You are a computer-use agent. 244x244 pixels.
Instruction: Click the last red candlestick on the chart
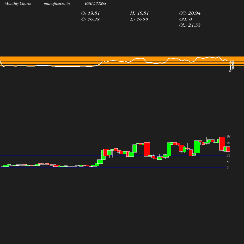tap(228, 149)
